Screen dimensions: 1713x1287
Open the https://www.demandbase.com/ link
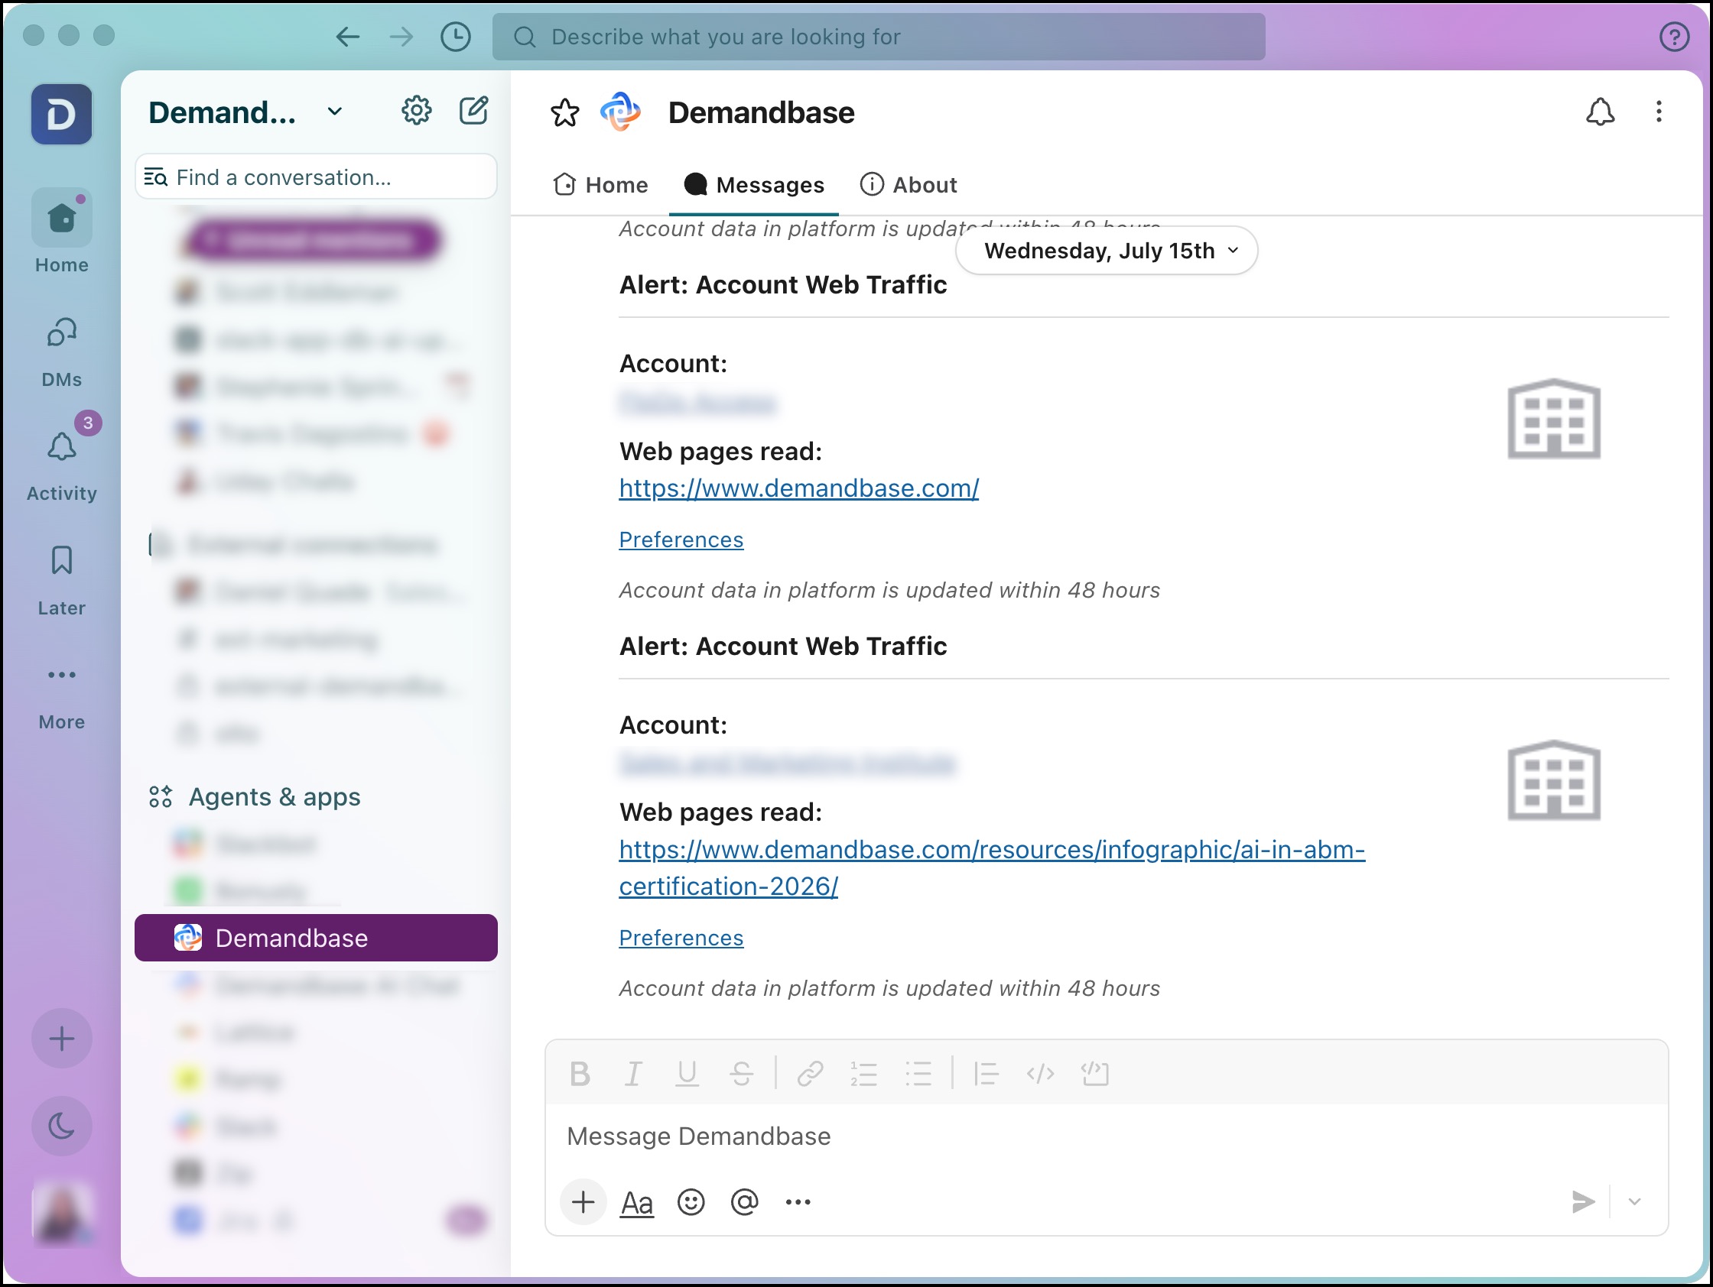[798, 488]
